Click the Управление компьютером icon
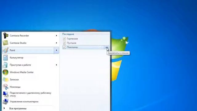The image size is (197, 111). pyautogui.click(x=6, y=101)
